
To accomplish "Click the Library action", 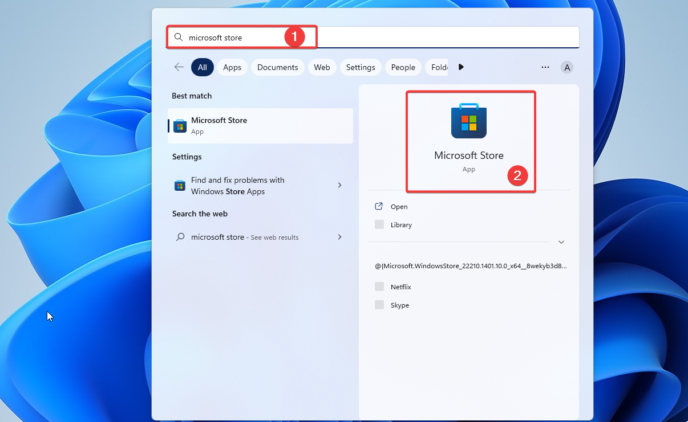I will (469, 225).
